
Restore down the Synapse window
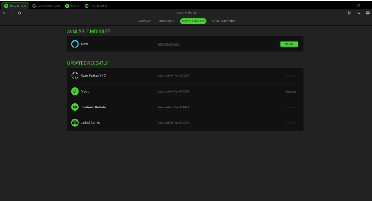(358, 5)
